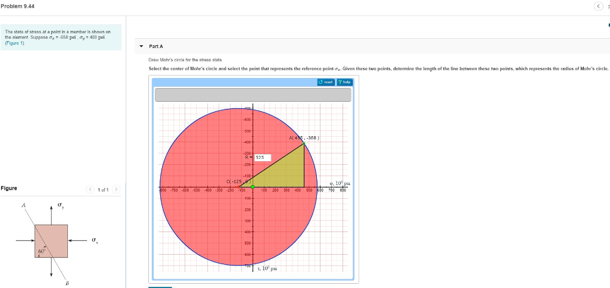This screenshot has width=610, height=288.
Task: Go to next figure arrow
Action: tap(116, 190)
